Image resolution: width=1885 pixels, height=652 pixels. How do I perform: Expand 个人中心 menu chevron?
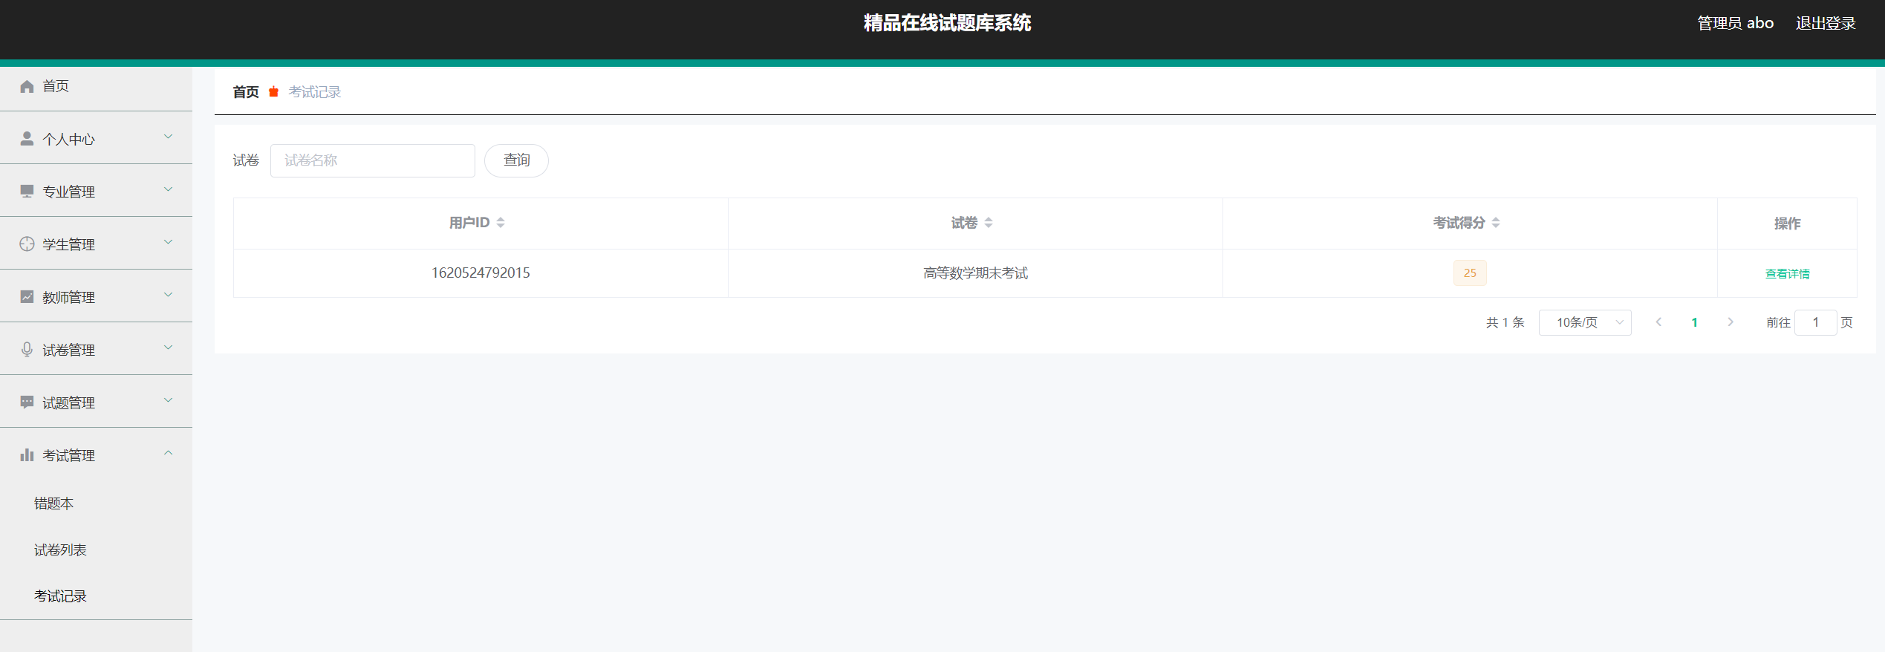tap(169, 137)
